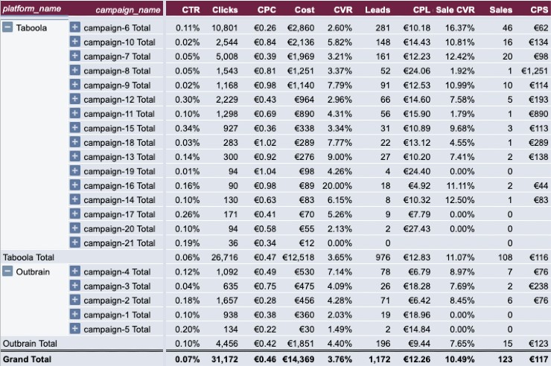Expand campaign-5 Total plus icon
The width and height of the screenshot is (551, 366).
(x=75, y=329)
